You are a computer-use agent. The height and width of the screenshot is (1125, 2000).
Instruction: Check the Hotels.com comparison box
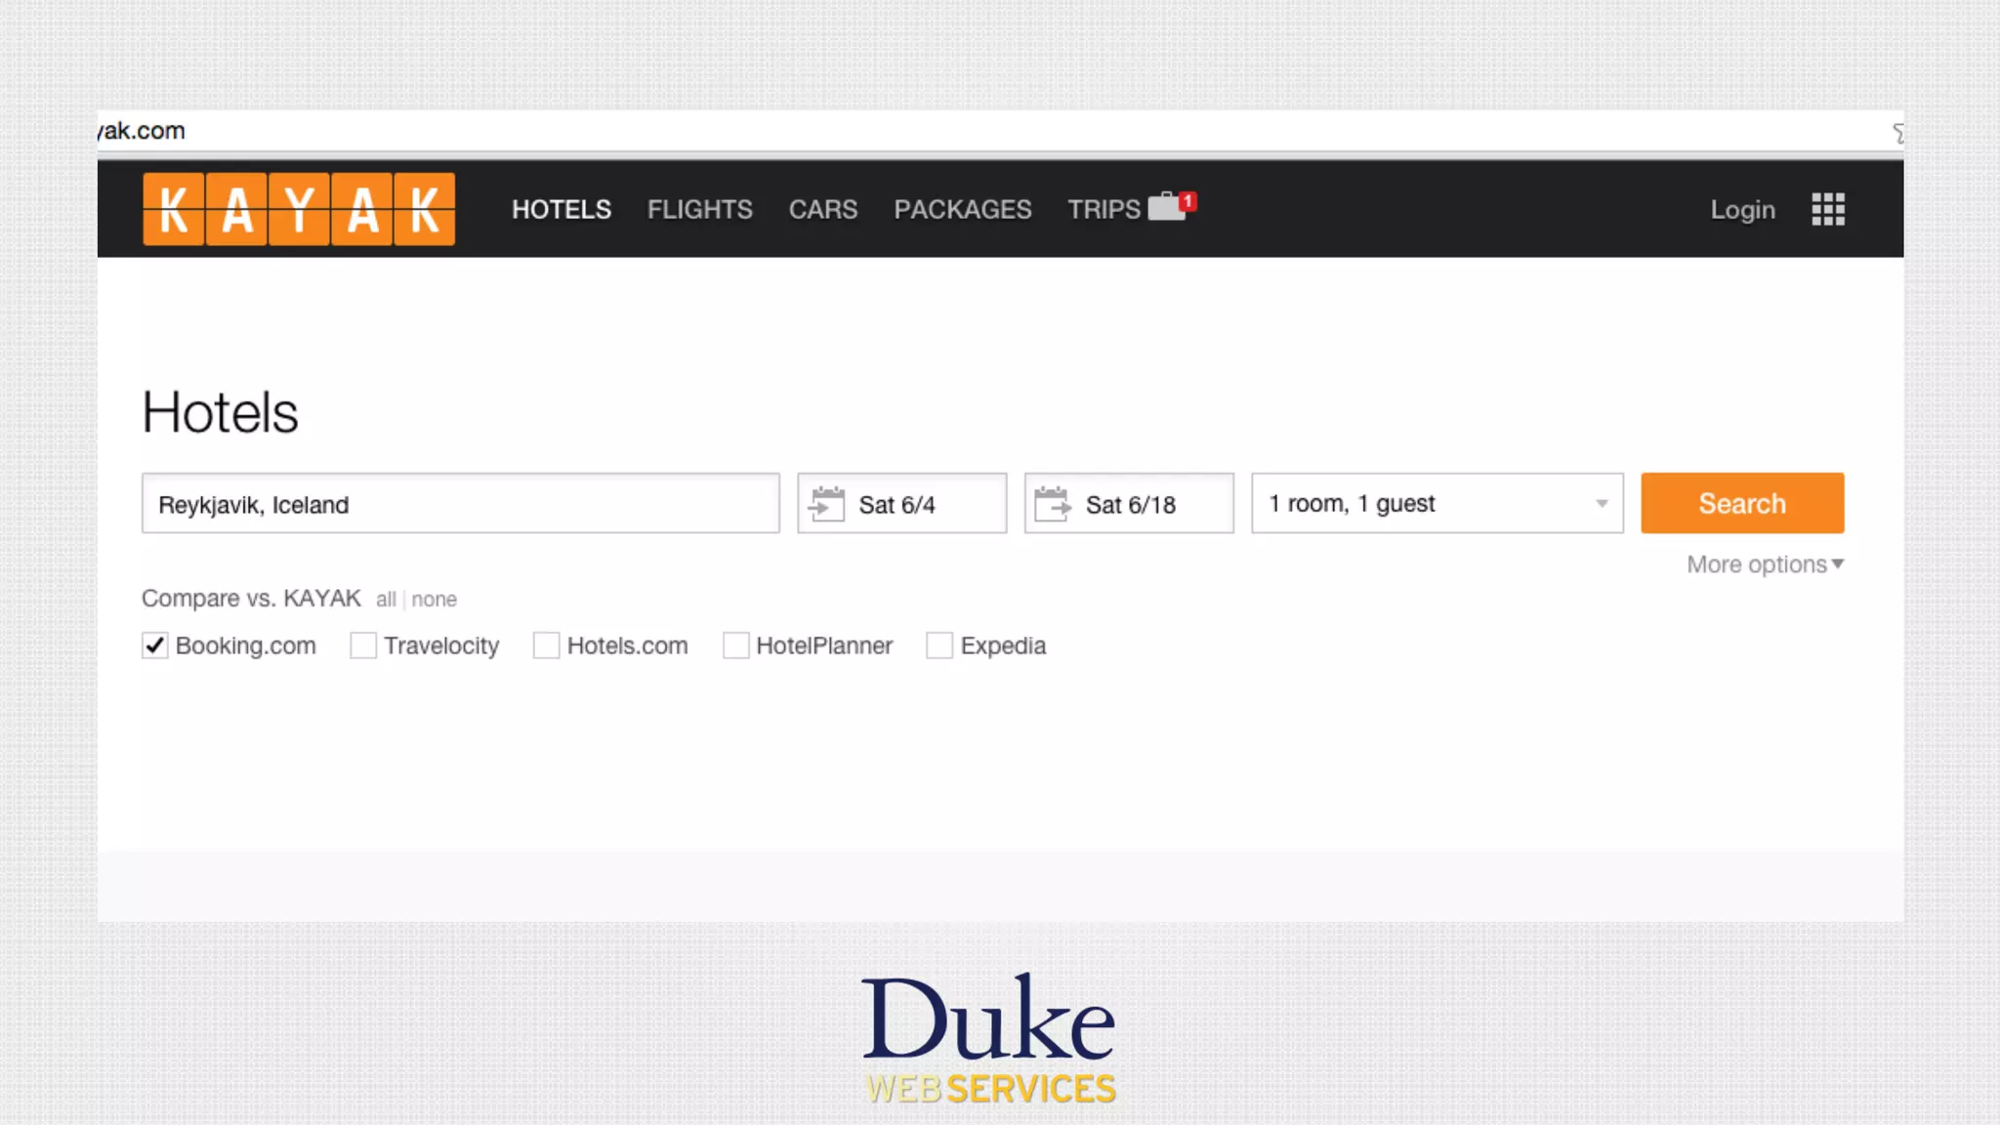click(546, 646)
